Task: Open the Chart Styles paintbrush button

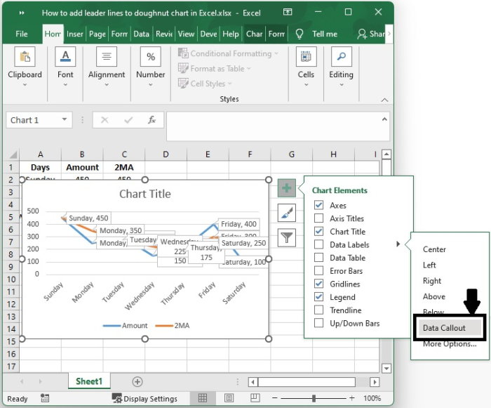Action: (286, 213)
